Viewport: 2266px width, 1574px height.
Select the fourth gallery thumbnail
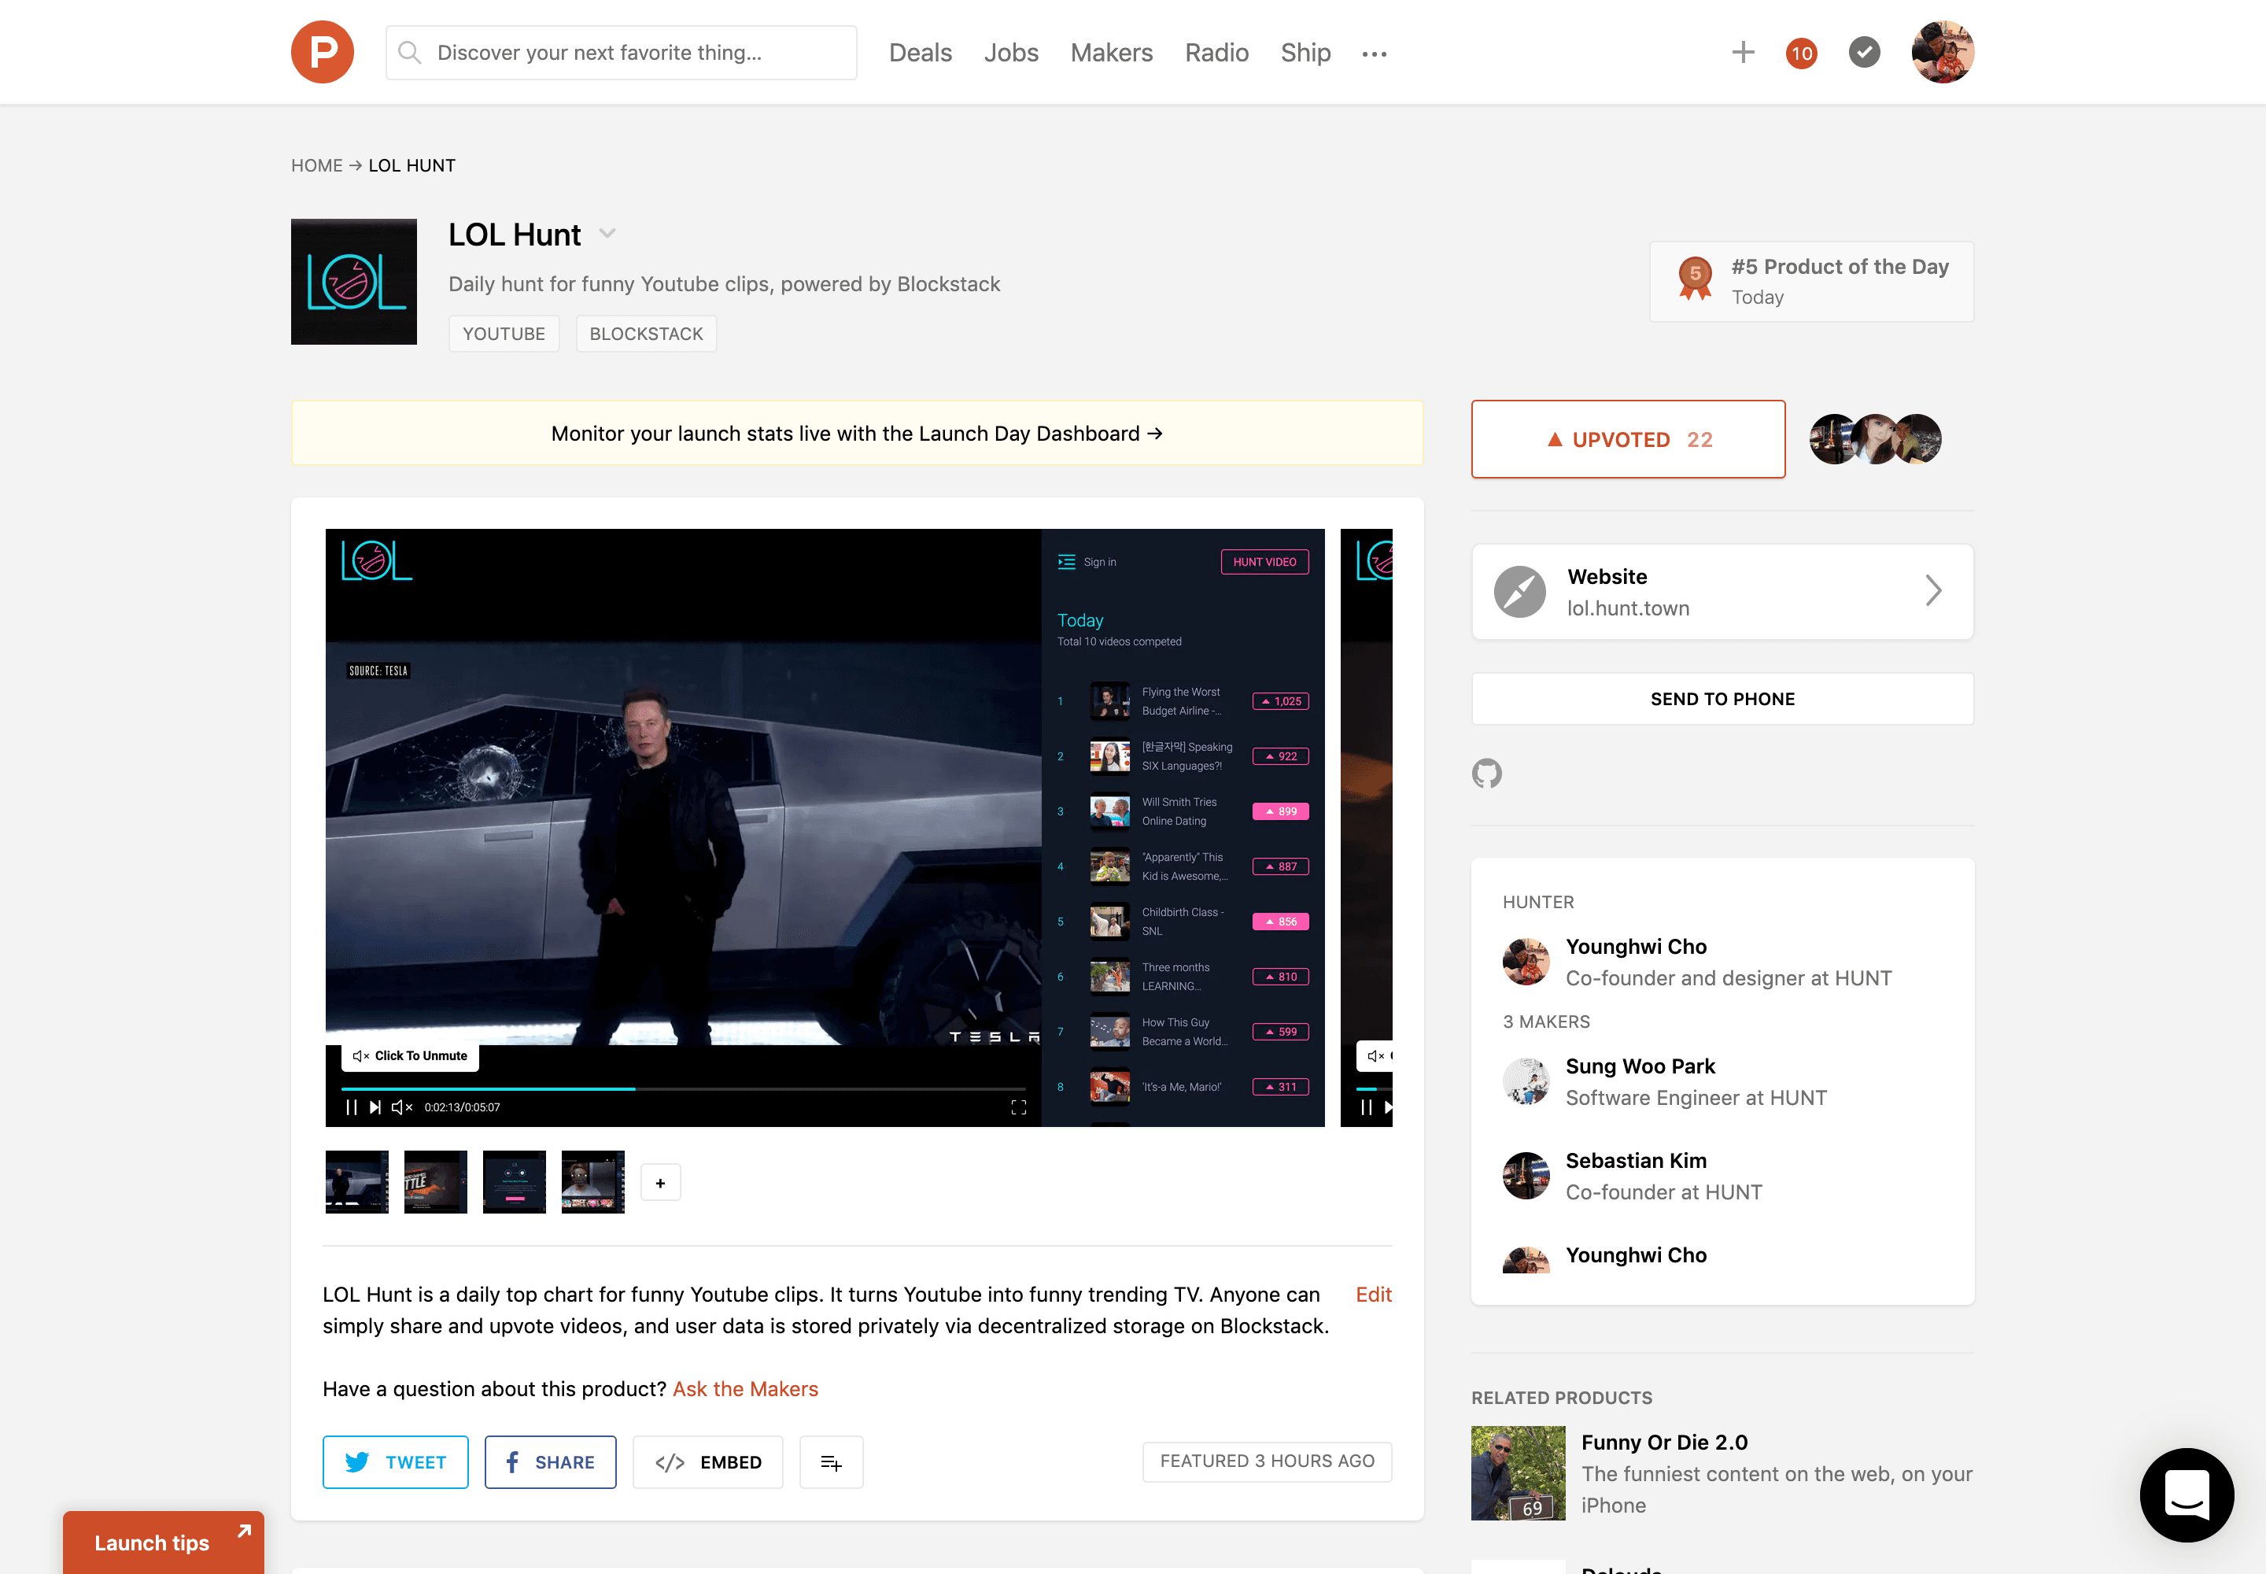click(x=593, y=1183)
